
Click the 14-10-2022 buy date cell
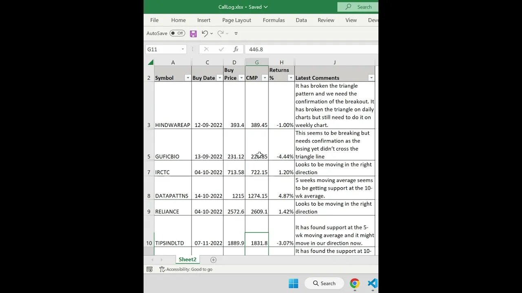click(208, 188)
